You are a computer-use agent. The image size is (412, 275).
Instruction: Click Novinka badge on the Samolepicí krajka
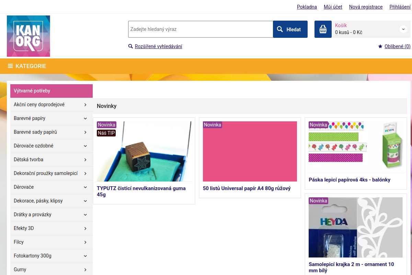(x=318, y=201)
